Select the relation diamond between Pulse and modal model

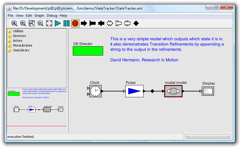pyautogui.click(x=152, y=91)
